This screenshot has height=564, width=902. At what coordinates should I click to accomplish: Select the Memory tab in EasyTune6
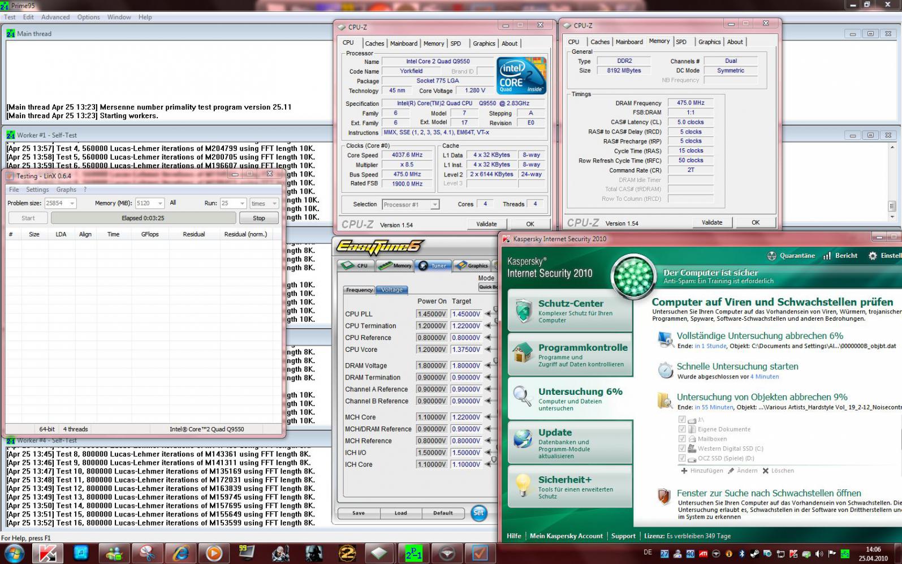[395, 265]
